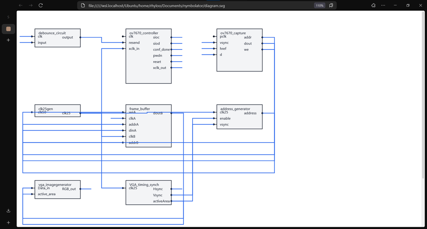Click the d port on ov7670_capture

click(x=221, y=55)
